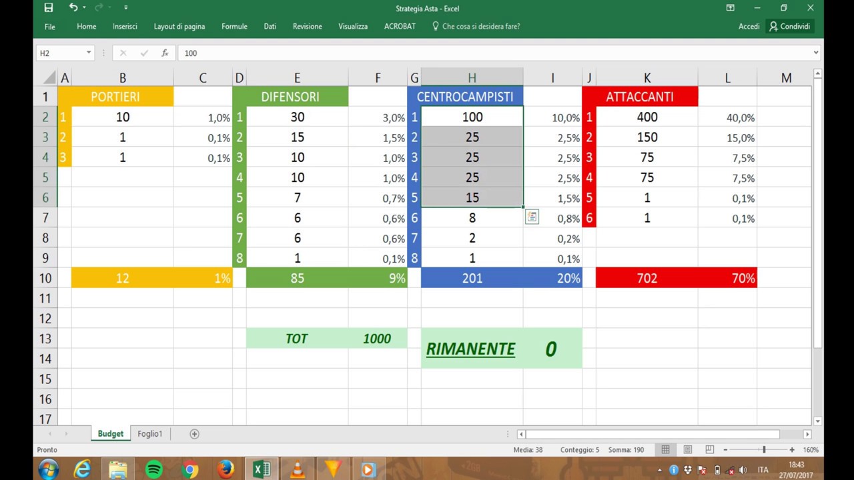Open the Dati ribbon tab

(270, 27)
